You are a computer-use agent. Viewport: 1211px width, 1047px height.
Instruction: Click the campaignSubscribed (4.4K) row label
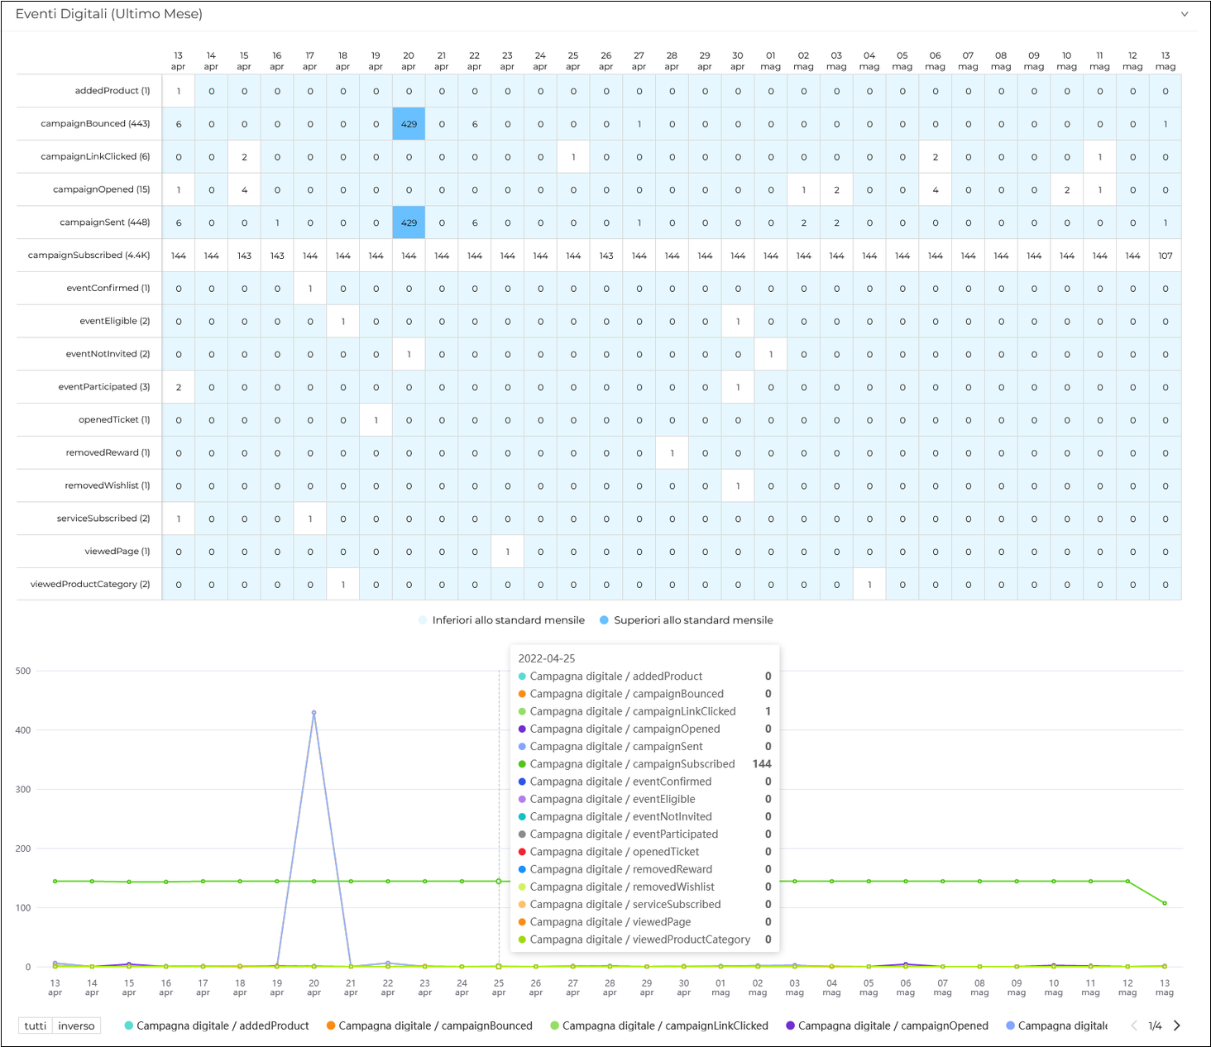(x=89, y=256)
